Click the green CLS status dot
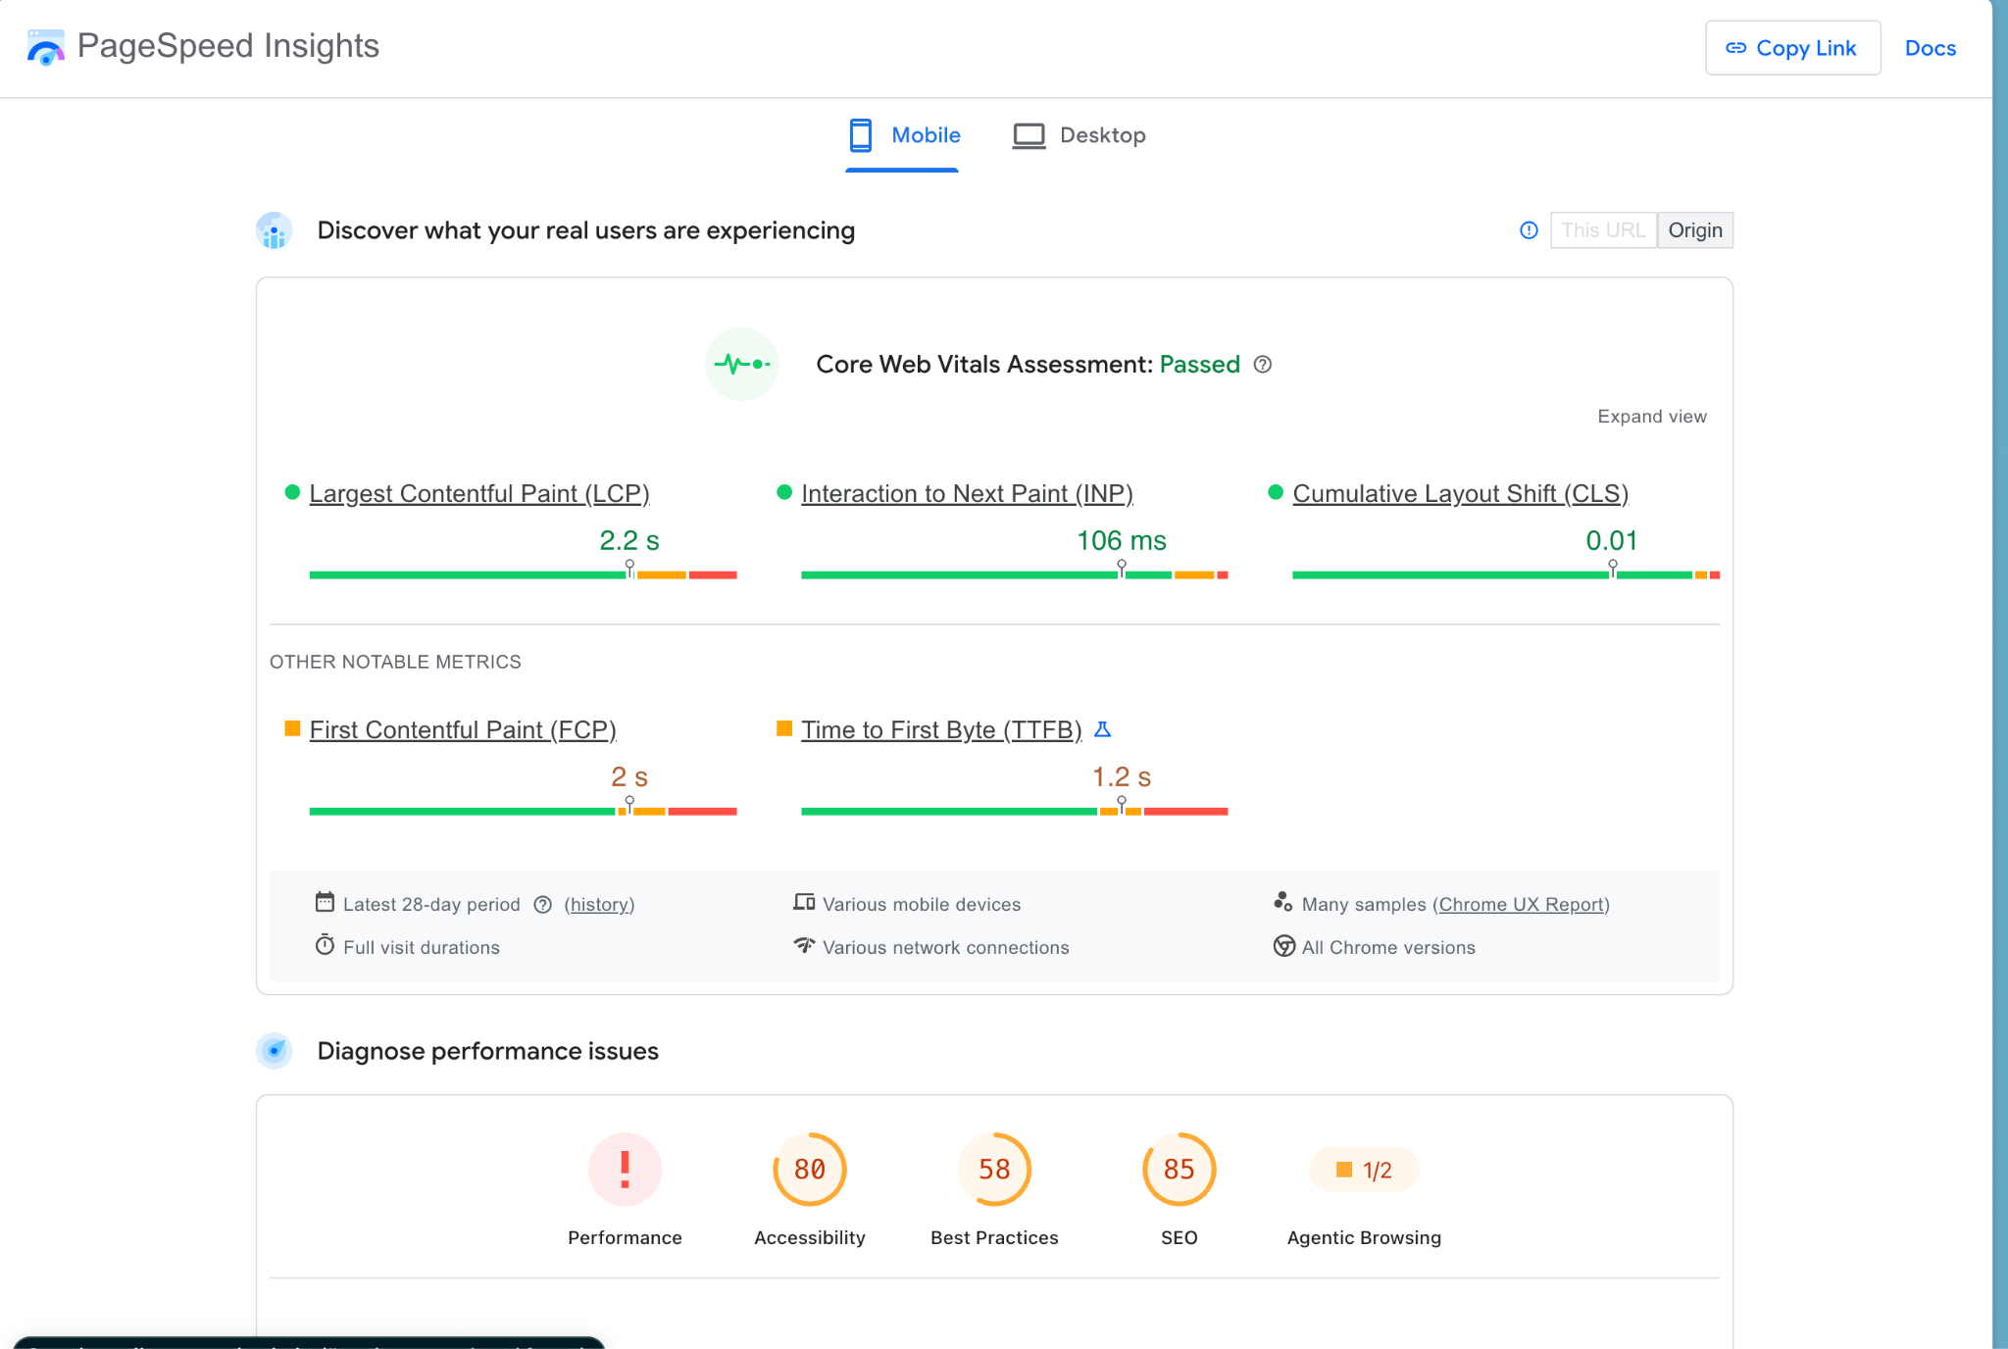The image size is (2008, 1349). tap(1275, 492)
